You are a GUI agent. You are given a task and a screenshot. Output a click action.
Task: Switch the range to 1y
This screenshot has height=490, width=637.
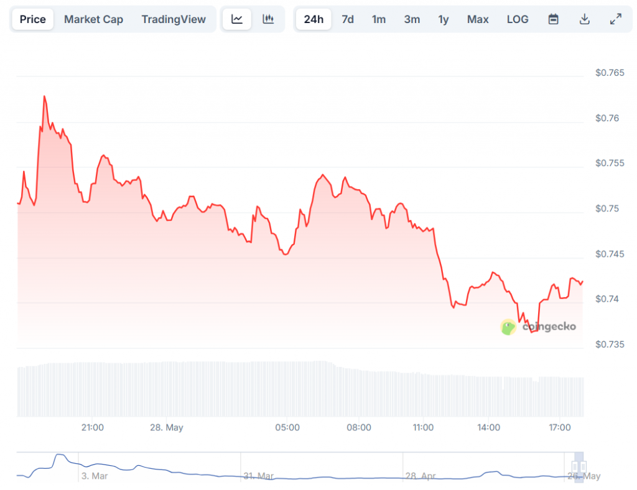tap(443, 19)
